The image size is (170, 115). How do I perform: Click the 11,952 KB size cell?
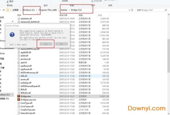104,35
